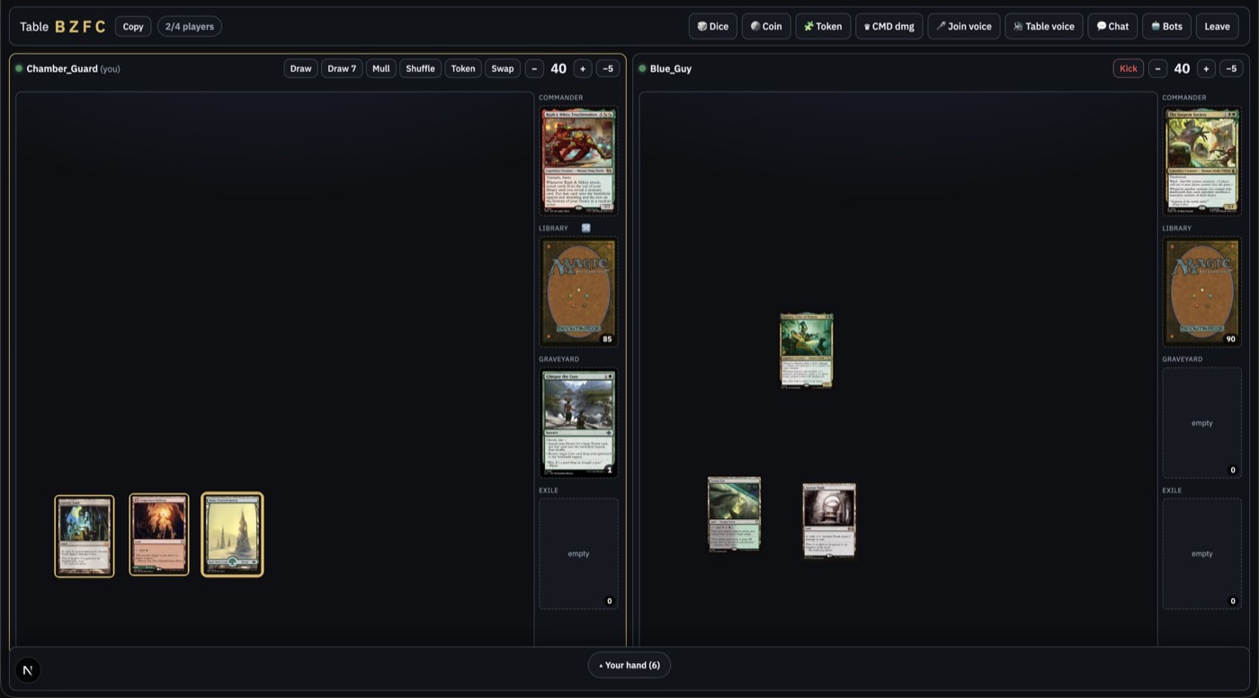This screenshot has height=698, width=1259.
Task: Subtract 5 life from Blue_Guy
Action: pos(1231,68)
